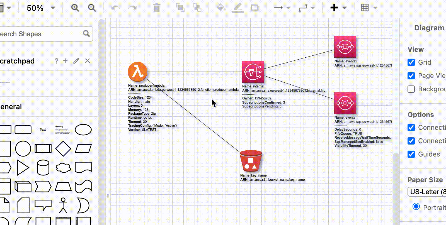Click the To Front icon
This screenshot has height=225, width=446.
(x=180, y=8)
